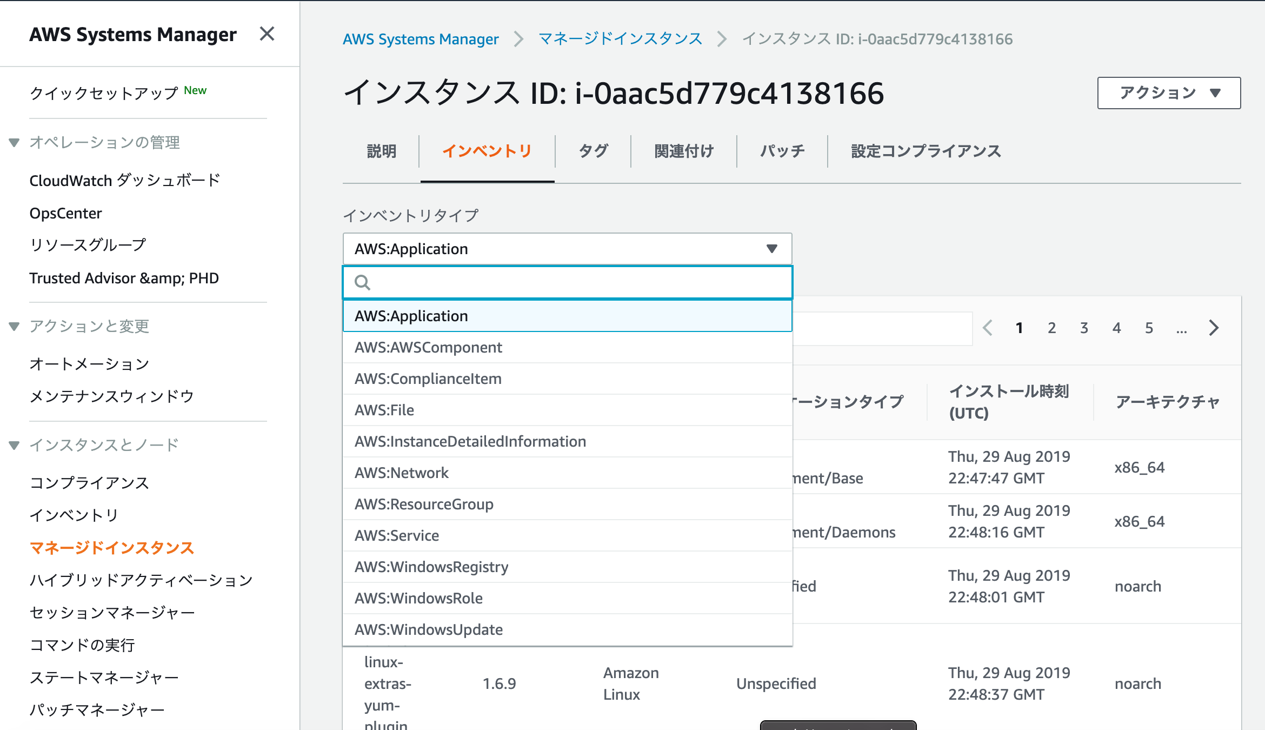Switch to the 関連付け tab

coord(684,151)
